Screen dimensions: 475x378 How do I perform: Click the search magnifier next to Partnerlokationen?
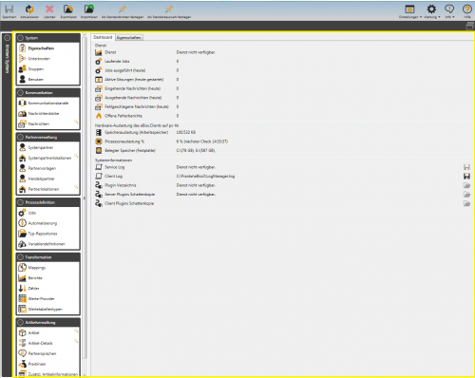(76, 187)
